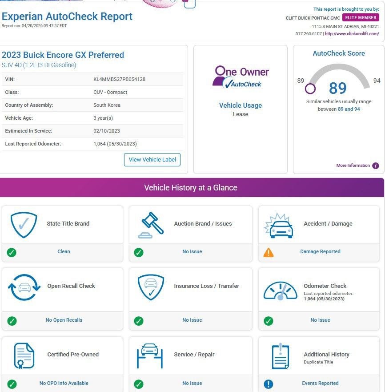Click the Additional History document icon
This screenshot has height=392, width=385.
coord(280,356)
